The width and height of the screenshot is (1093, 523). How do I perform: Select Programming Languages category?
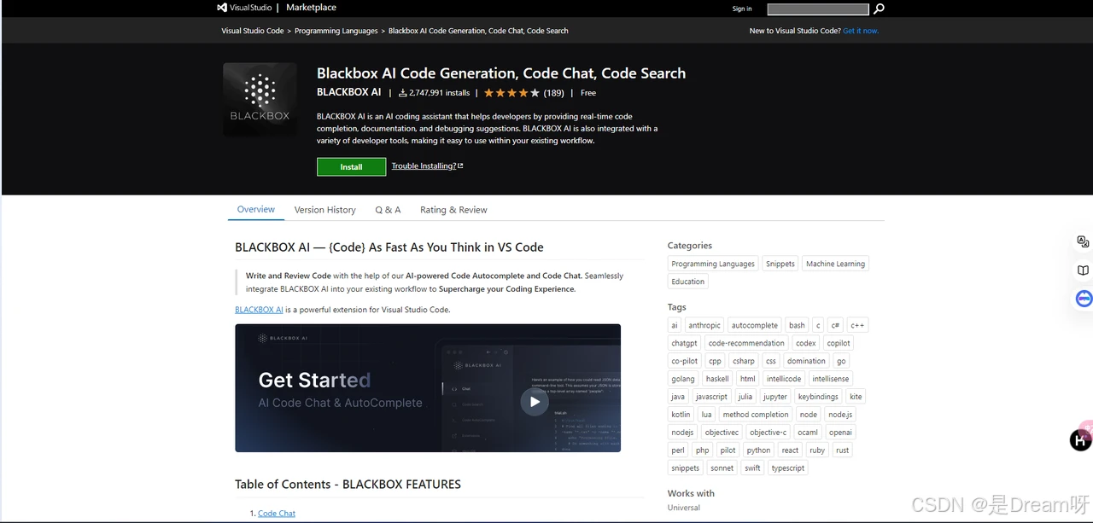pos(713,264)
